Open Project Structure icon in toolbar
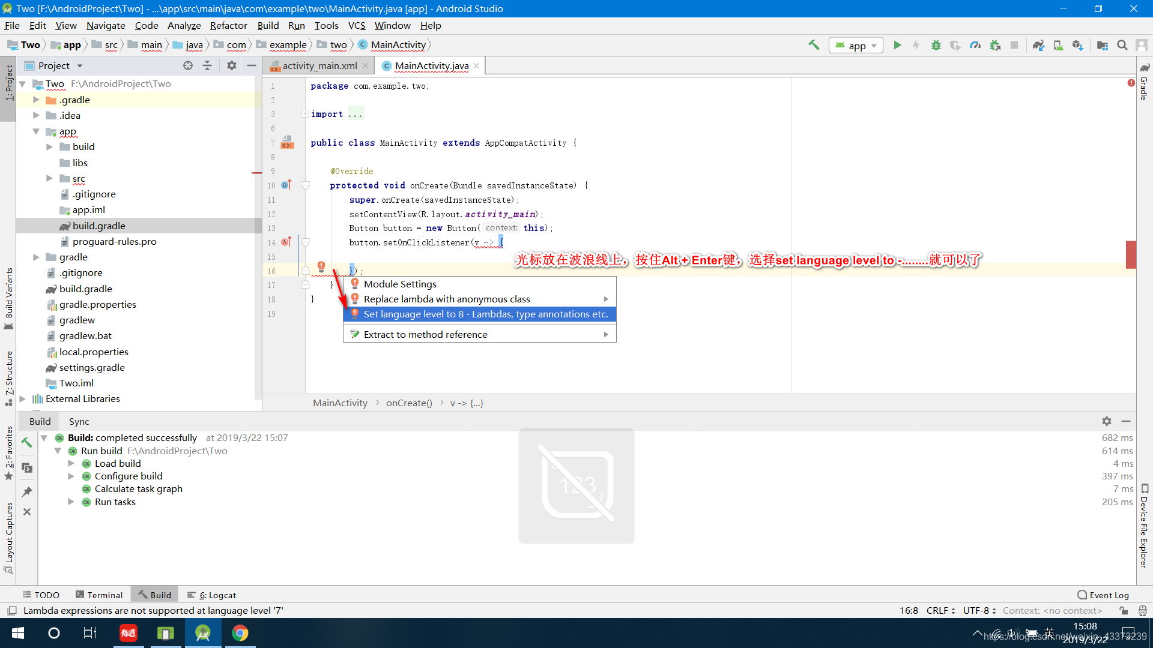Viewport: 1153px width, 648px height. coord(1103,45)
